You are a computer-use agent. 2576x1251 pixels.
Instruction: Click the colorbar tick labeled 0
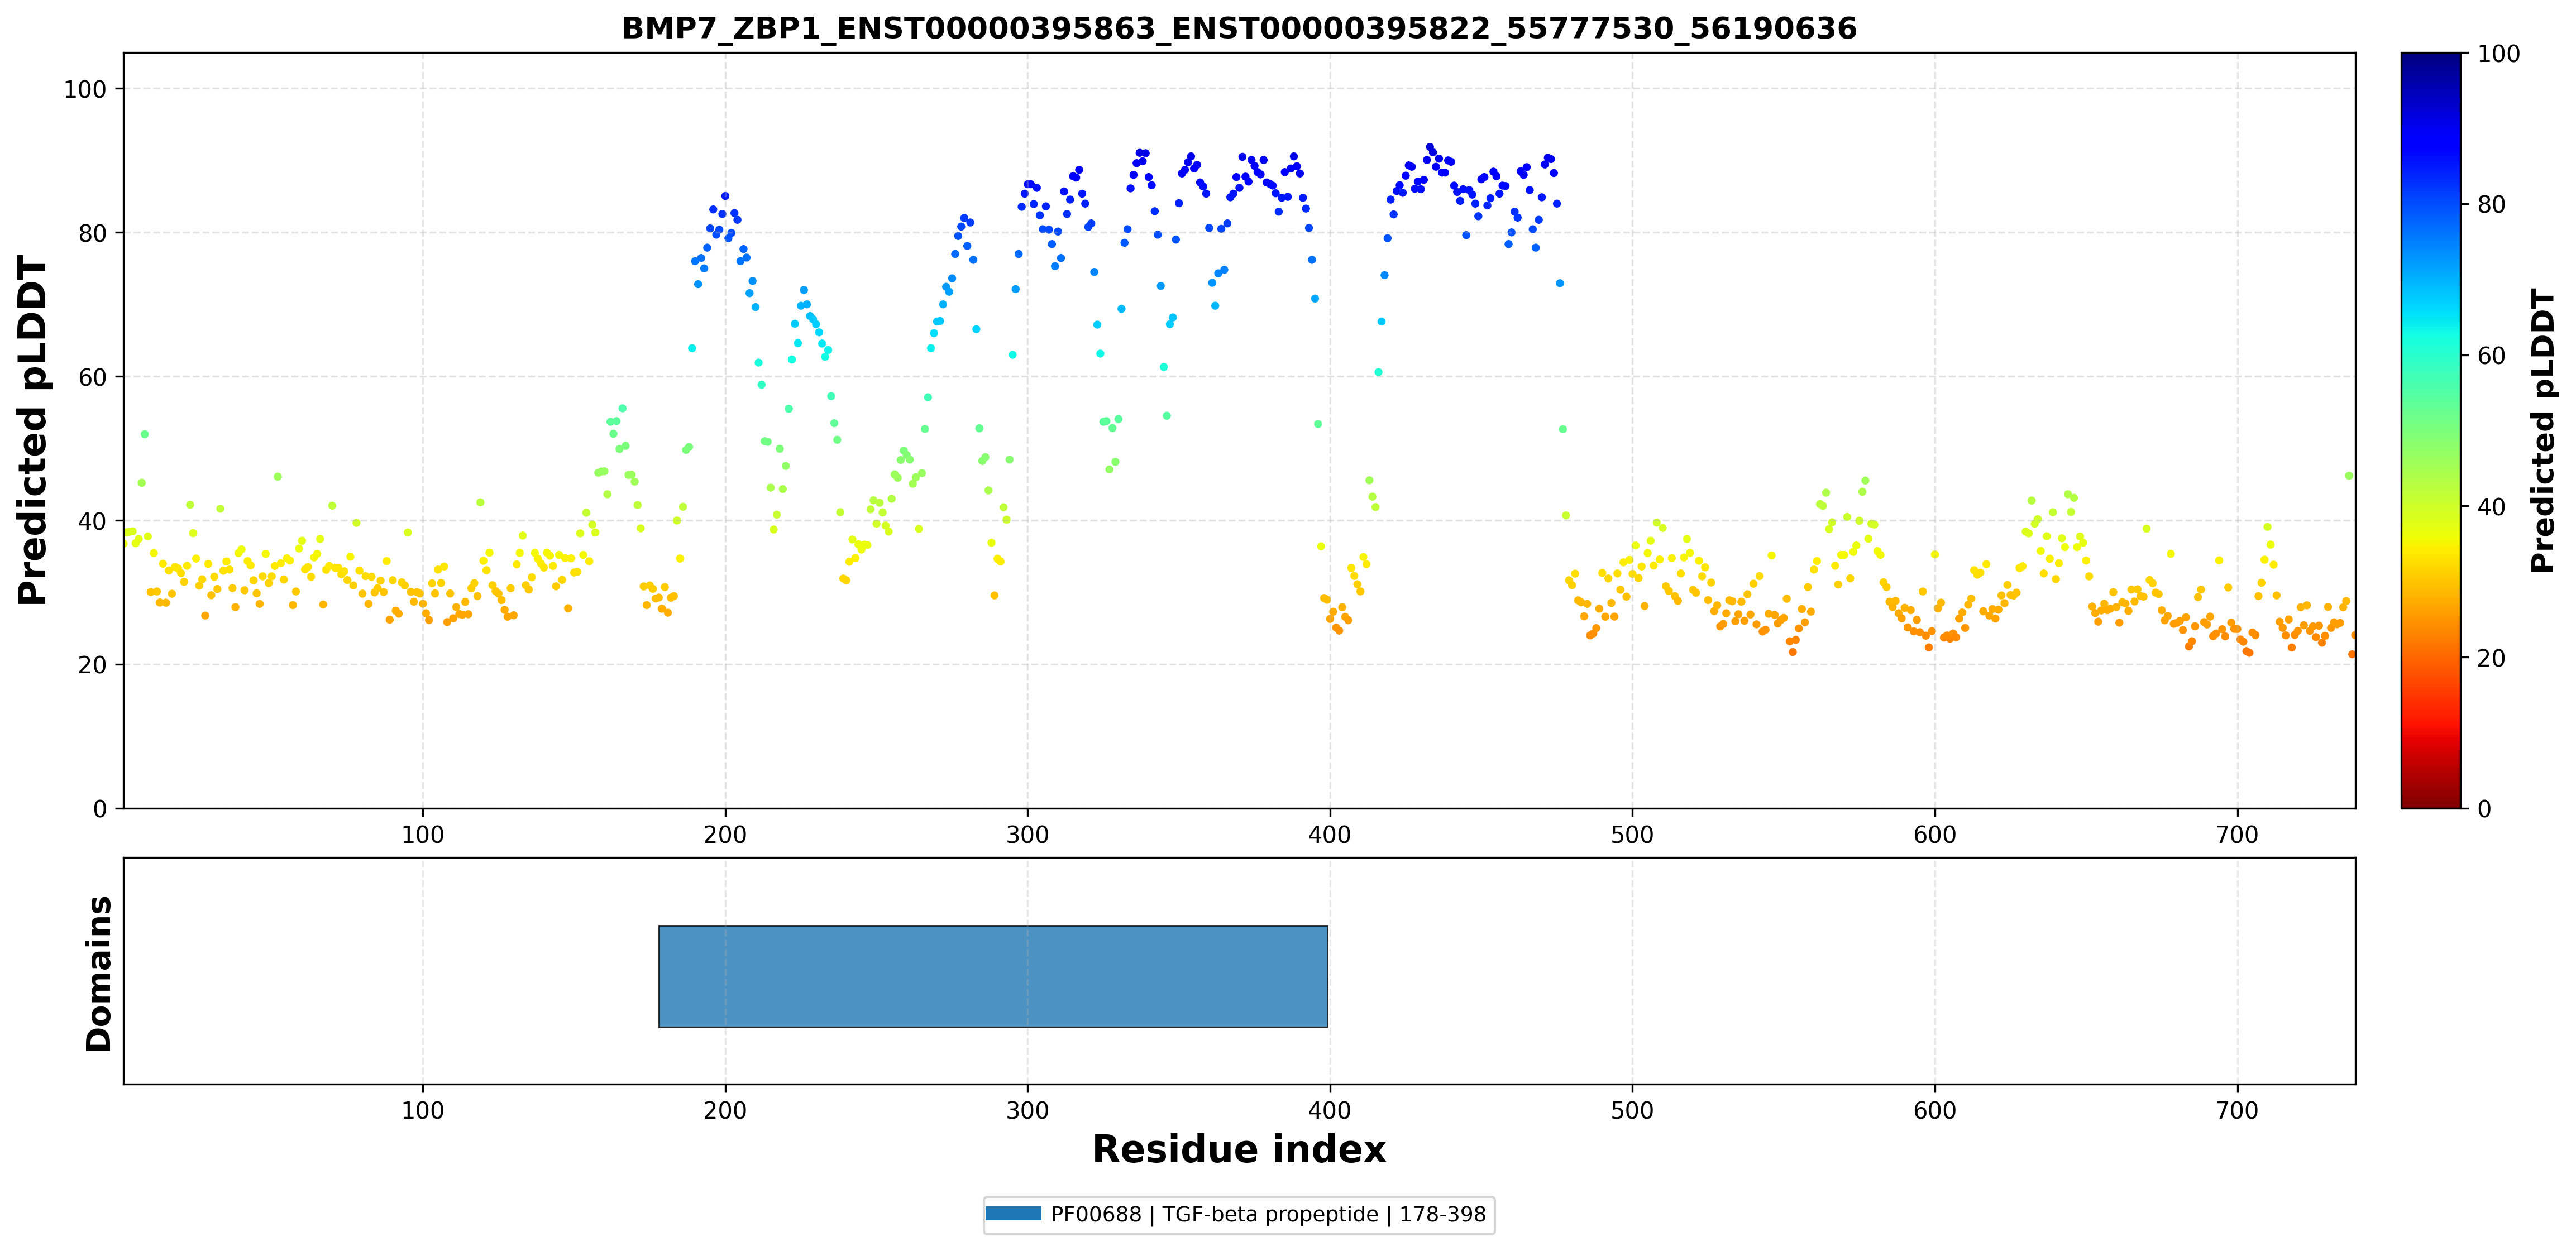pyautogui.click(x=2484, y=809)
